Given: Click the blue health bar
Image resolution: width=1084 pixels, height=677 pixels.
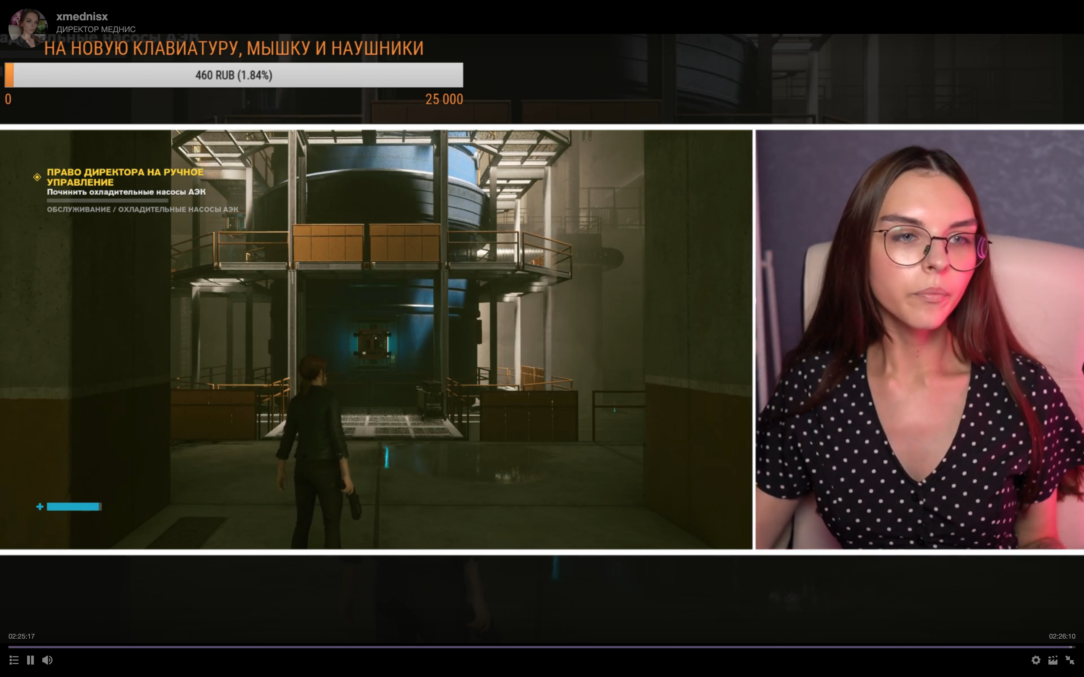Looking at the screenshot, I should [74, 506].
